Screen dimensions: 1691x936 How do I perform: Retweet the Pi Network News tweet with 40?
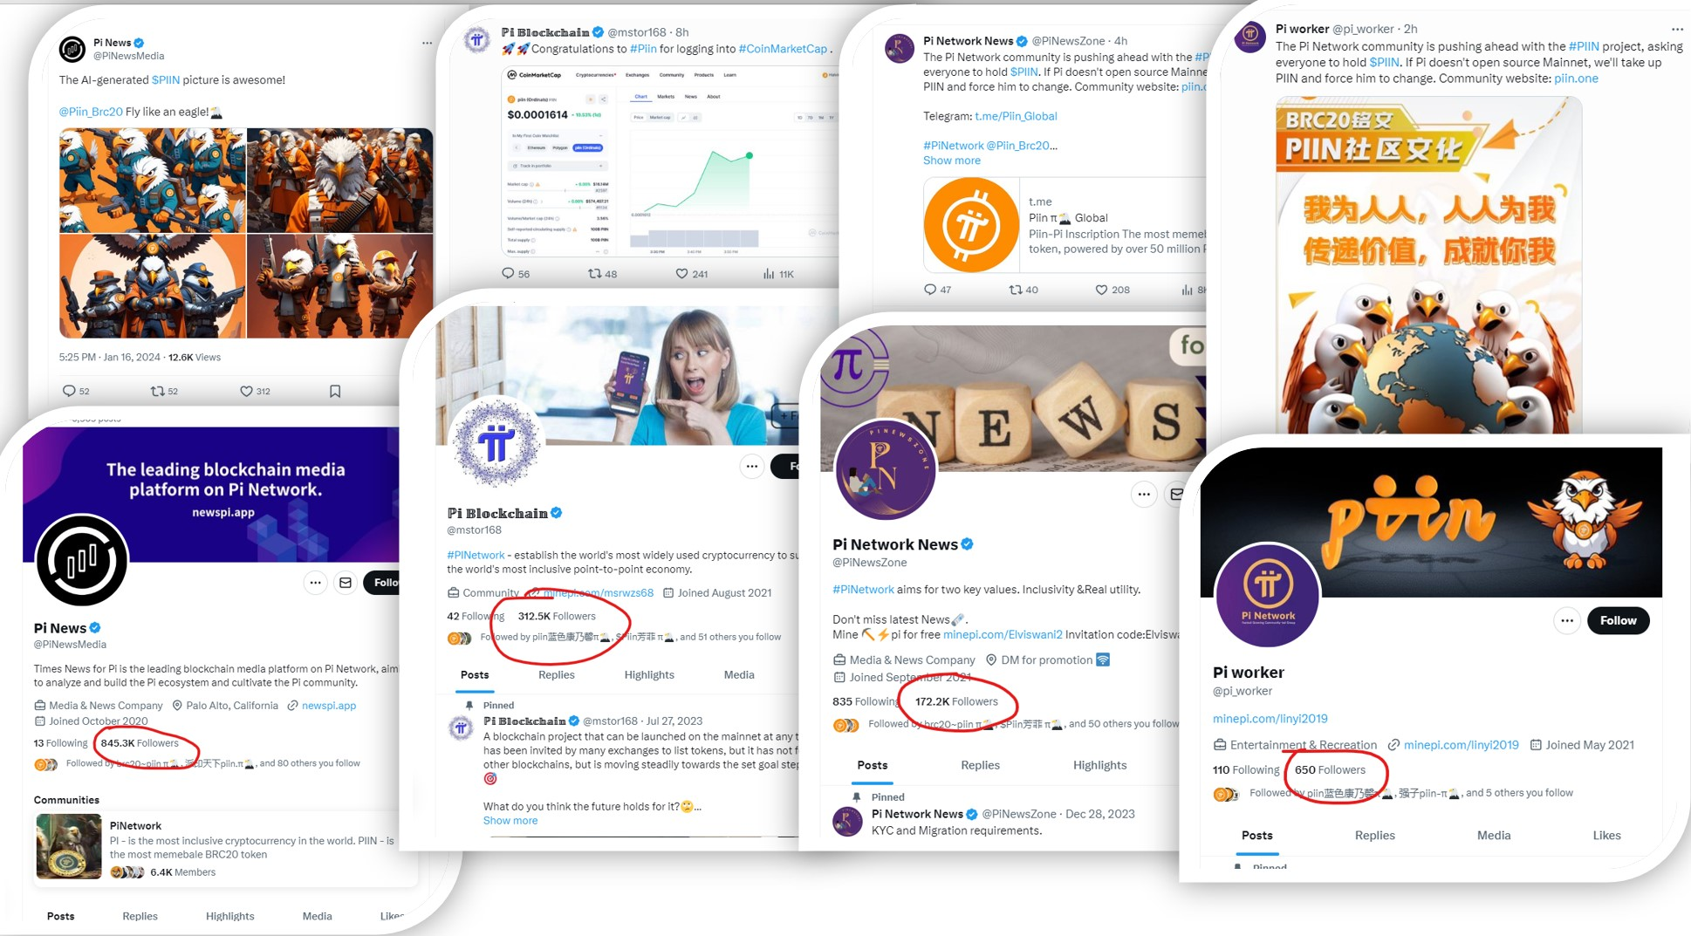(1016, 290)
